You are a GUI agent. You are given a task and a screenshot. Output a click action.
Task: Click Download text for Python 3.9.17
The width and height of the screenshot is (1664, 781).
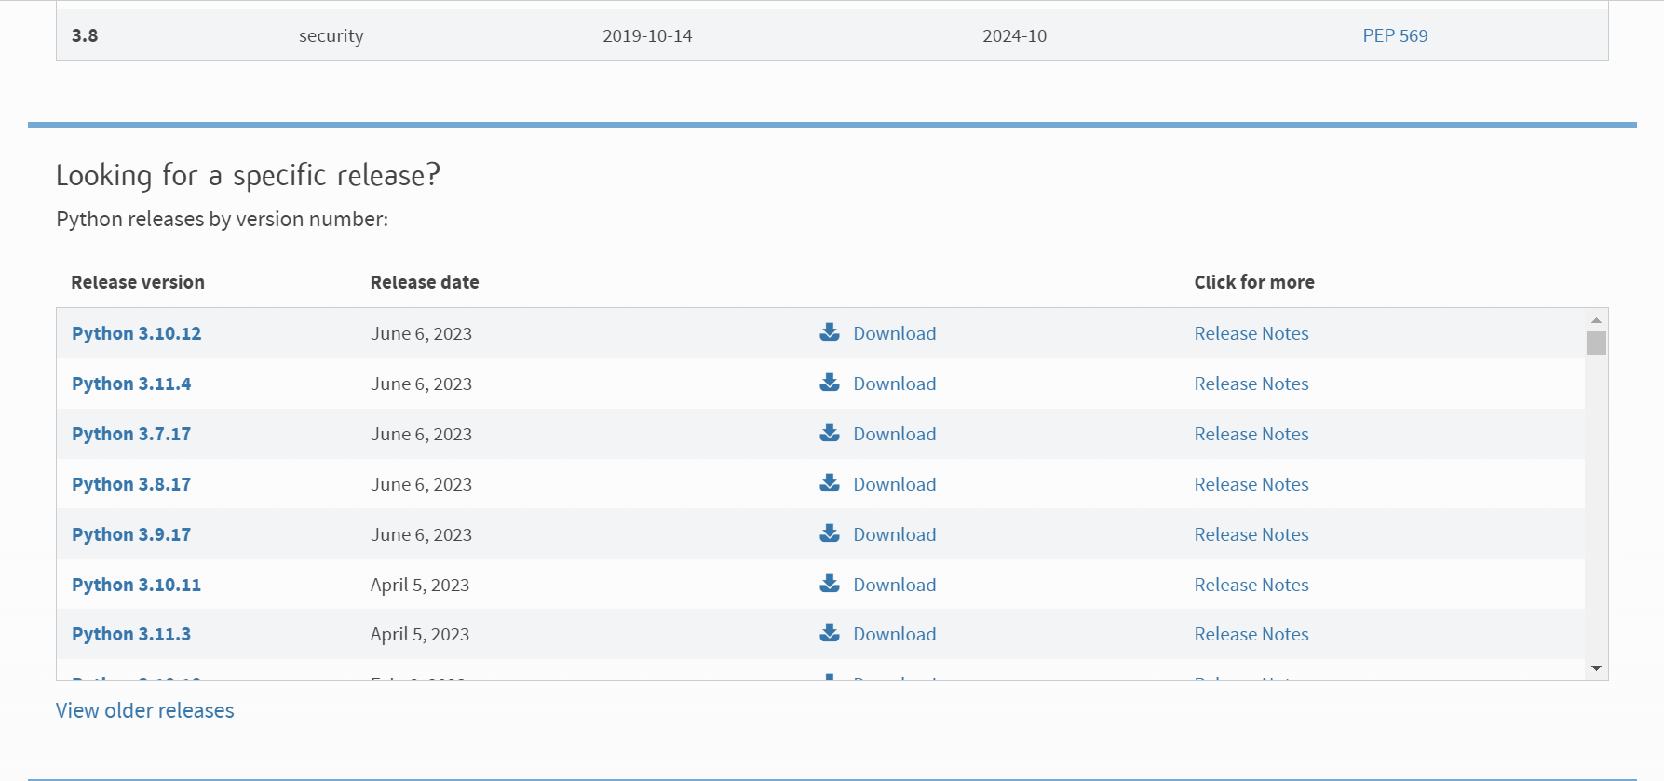tap(895, 534)
